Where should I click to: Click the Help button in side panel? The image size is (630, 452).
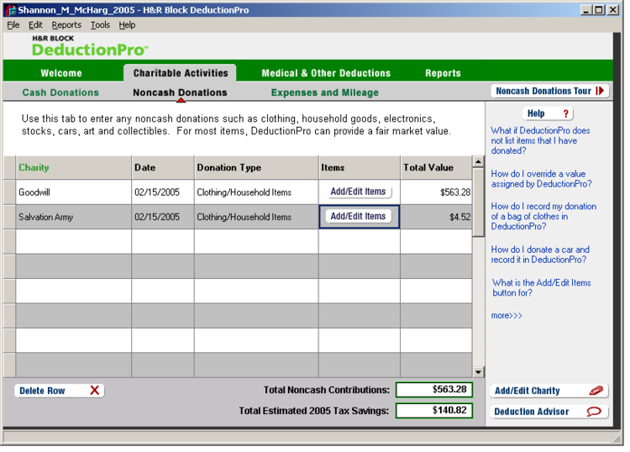tap(547, 113)
